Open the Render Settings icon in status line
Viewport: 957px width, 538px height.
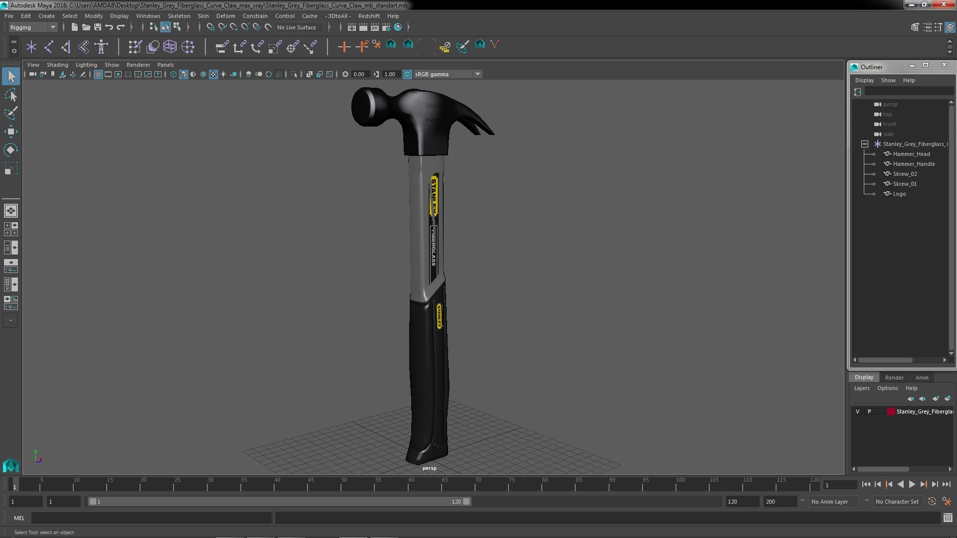386,27
